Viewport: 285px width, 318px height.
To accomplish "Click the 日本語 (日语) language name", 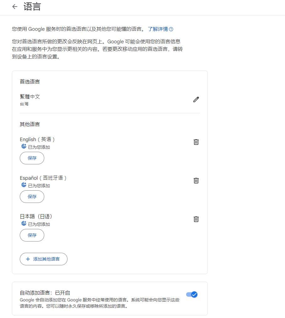I will (x=36, y=216).
